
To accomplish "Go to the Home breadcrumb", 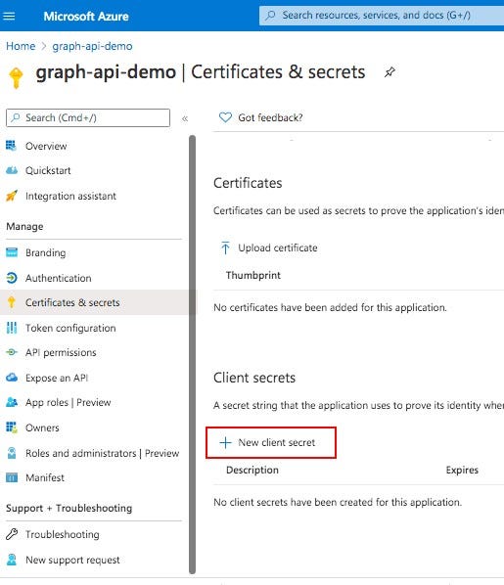I will 21,46.
